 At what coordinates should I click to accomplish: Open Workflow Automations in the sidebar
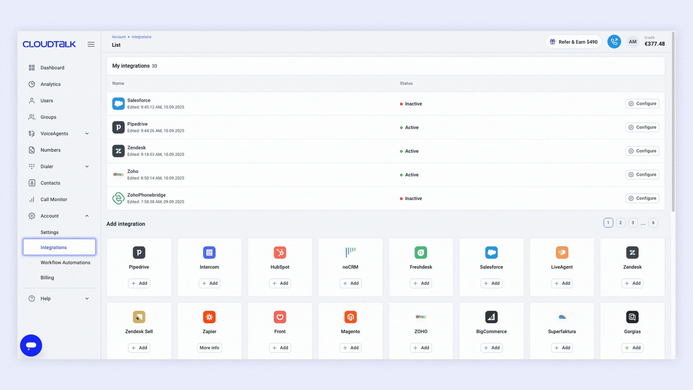tap(65, 263)
